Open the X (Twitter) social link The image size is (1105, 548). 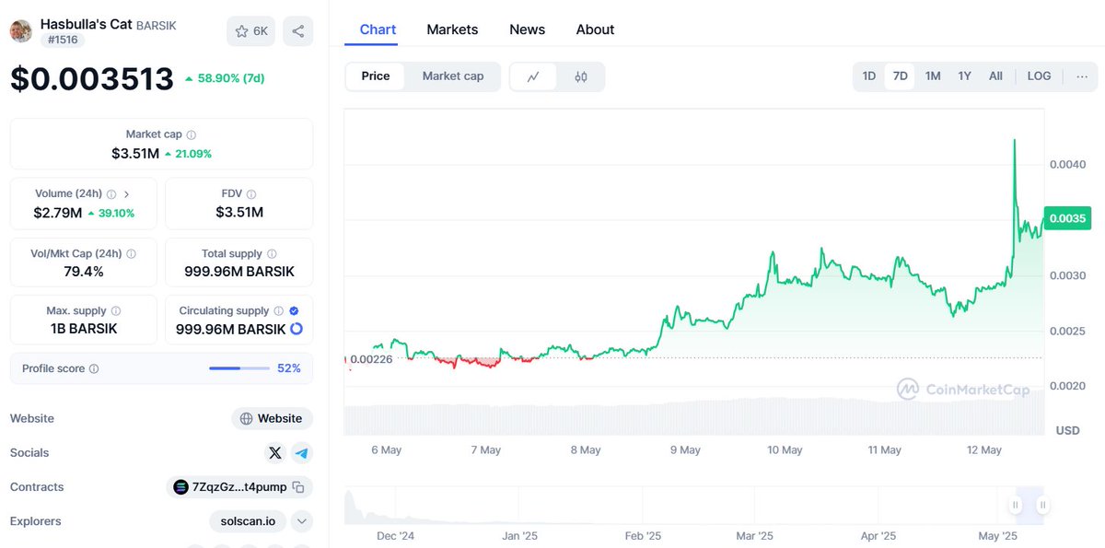(x=275, y=452)
